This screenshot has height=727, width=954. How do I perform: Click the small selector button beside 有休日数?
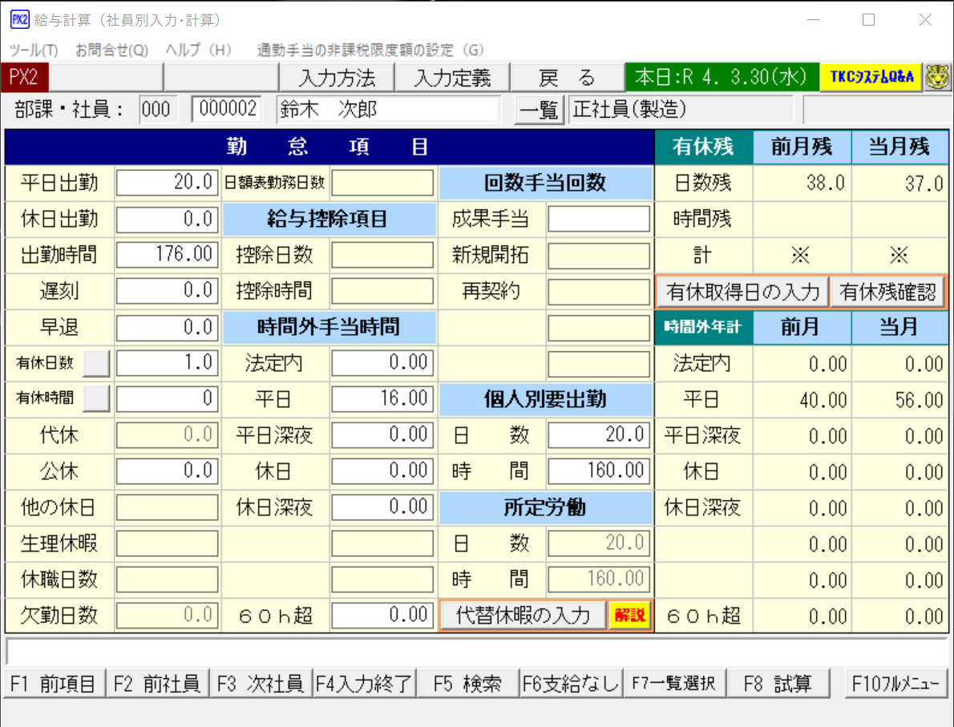(95, 362)
